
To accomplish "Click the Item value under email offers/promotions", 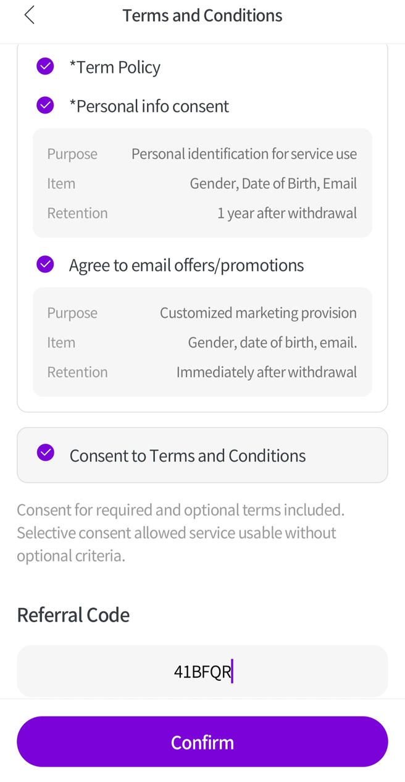I will 272,343.
